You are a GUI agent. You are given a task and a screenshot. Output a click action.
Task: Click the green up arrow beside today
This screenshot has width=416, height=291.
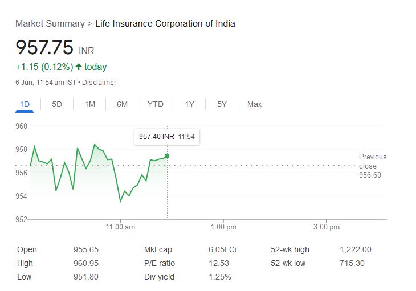79,67
